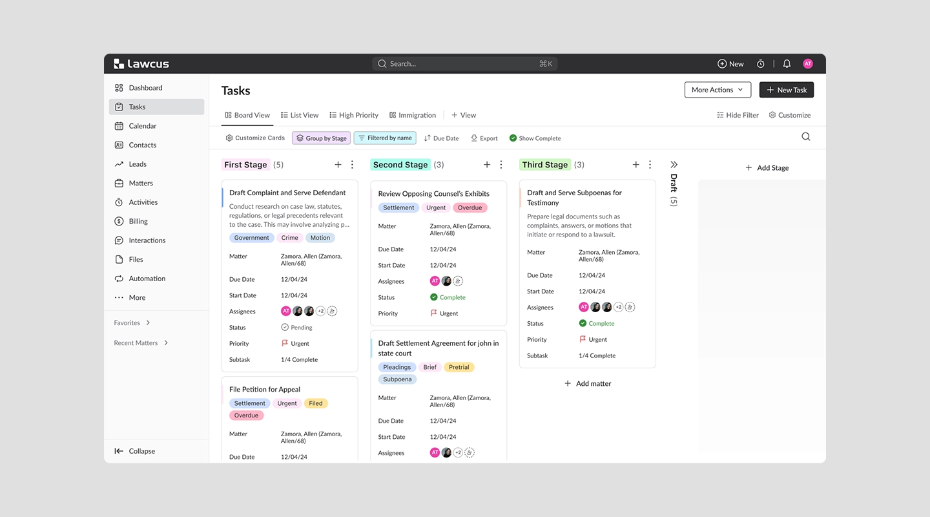Viewport: 930px width, 517px height.
Task: Open Customize settings at top right
Action: coord(790,115)
